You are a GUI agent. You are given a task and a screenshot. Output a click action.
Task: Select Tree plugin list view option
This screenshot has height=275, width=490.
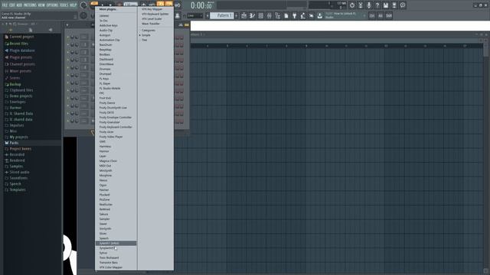(x=145, y=40)
